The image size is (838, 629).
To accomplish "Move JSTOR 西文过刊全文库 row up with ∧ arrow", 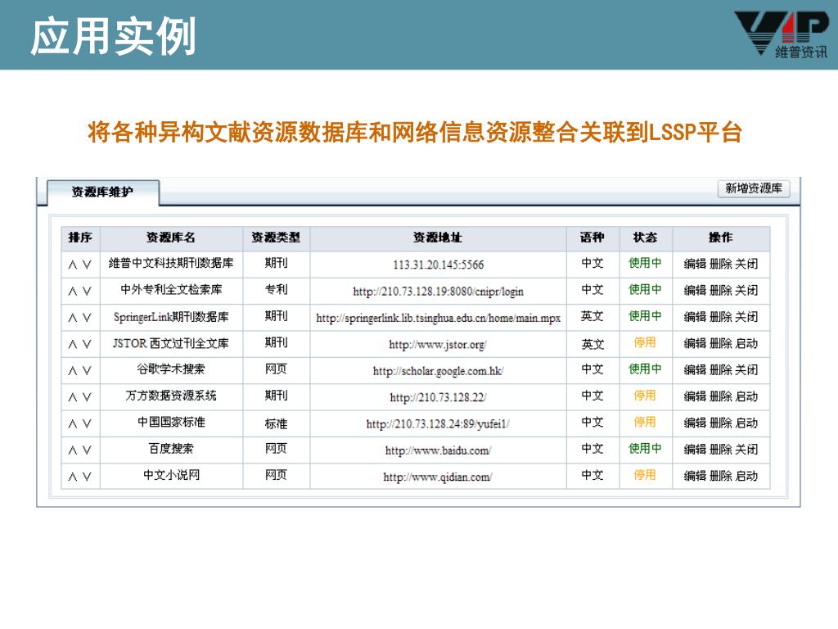I will point(73,344).
